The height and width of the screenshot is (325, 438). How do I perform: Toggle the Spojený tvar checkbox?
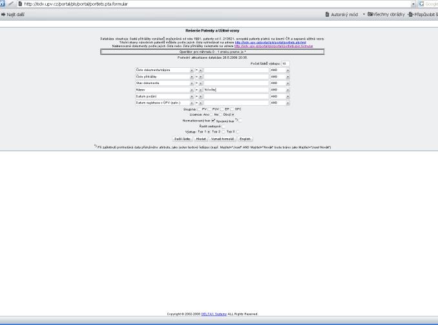pos(240,120)
